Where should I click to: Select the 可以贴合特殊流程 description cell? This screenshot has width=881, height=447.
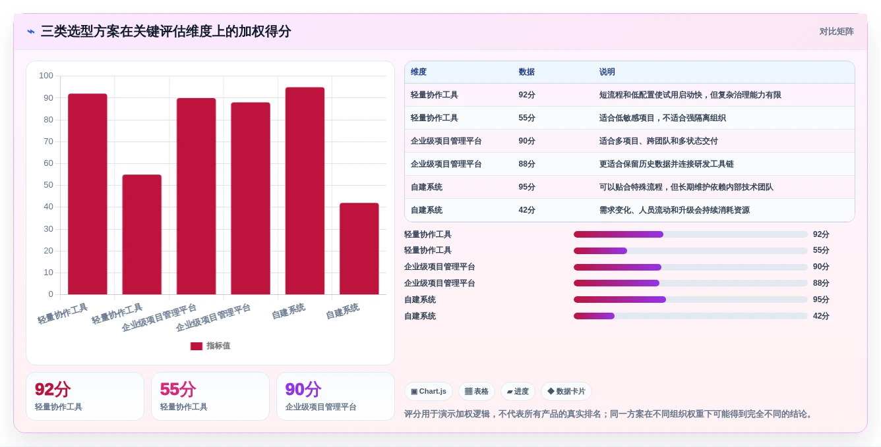tap(686, 188)
